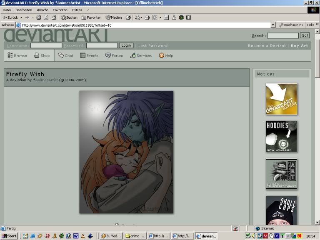Click the page scrollbar down arrow

317,222
